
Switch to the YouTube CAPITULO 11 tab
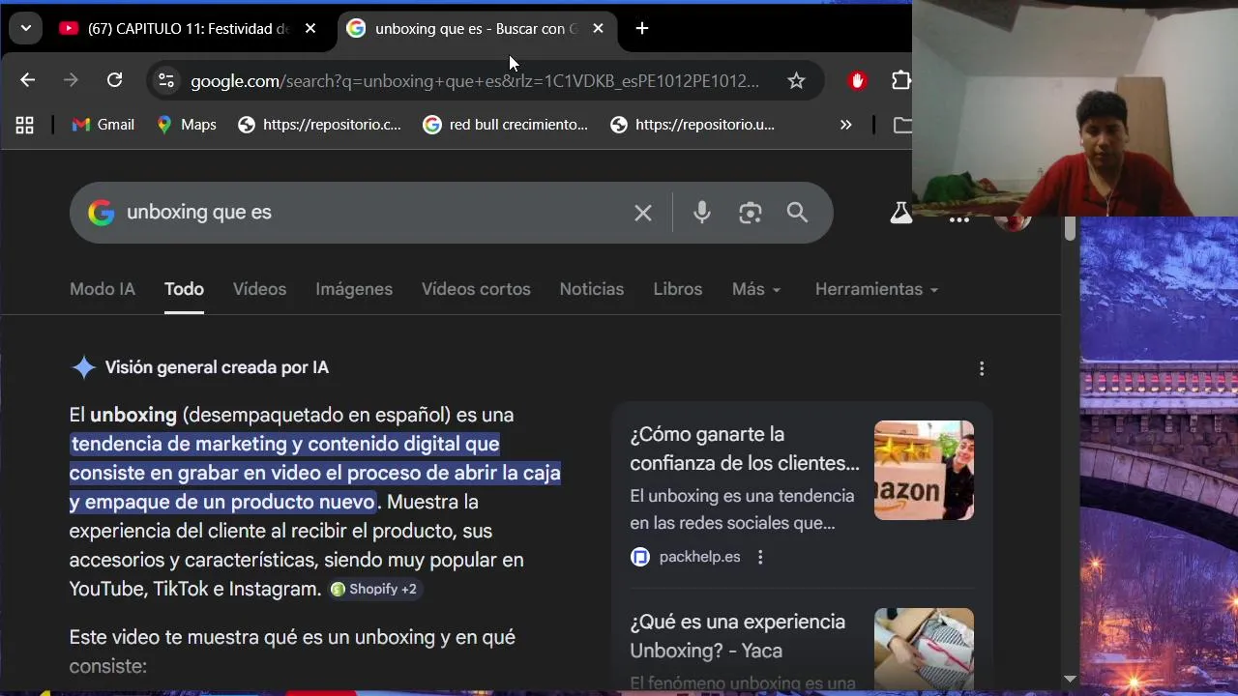point(188,28)
